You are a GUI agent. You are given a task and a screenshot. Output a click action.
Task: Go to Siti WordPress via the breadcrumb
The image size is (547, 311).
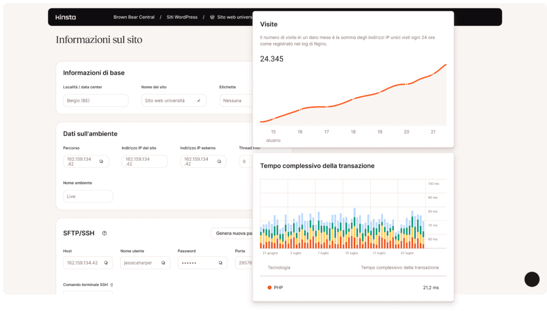pyautogui.click(x=181, y=17)
